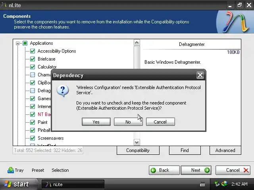Viewport: 254px width, 190px height.
Task: Open the Selection menu
Action: (60, 170)
